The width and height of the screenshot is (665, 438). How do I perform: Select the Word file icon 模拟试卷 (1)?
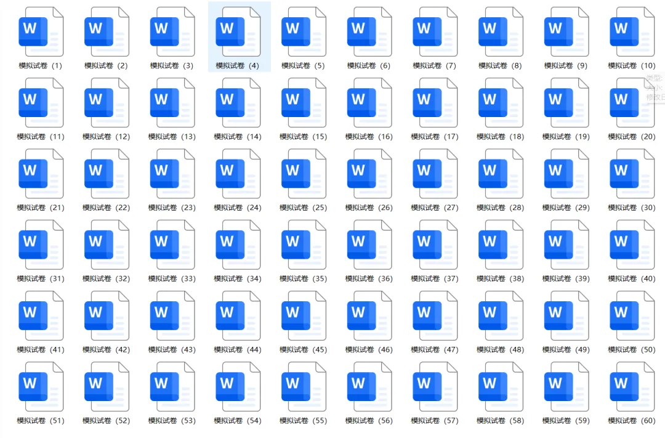(41, 32)
